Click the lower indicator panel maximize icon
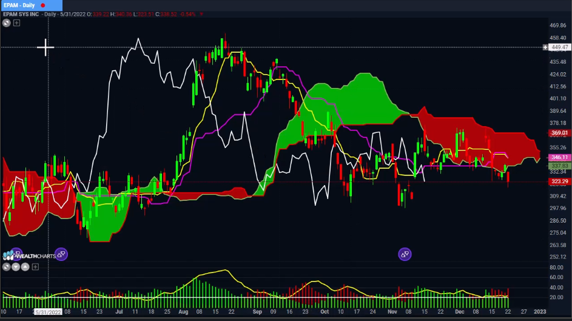Image resolution: width=572 pixels, height=321 pixels. pos(6,267)
